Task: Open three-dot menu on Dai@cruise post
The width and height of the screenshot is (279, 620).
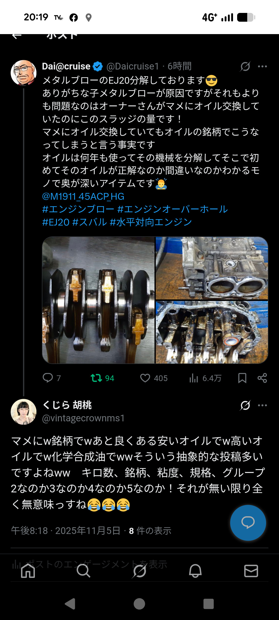Action: 262,66
